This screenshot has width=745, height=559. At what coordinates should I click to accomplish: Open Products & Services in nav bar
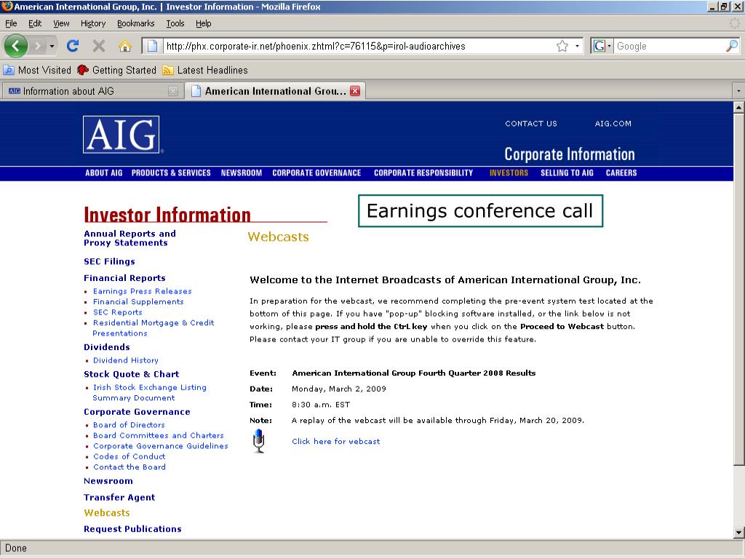coord(171,173)
